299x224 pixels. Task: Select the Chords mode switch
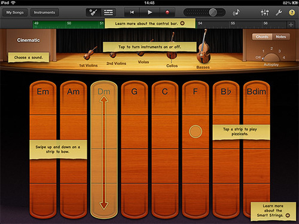click(262, 37)
